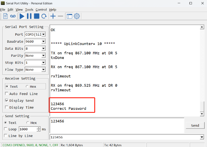Screen dimensions: 207x147
Task: Click the new document toolbar icon
Action: [5, 16]
